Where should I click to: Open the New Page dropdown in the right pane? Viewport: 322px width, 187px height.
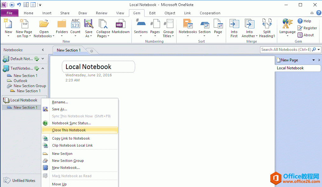click(314, 60)
